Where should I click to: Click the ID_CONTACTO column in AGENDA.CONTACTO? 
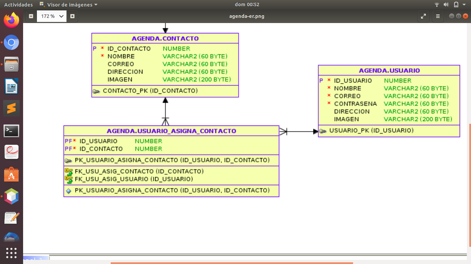(x=129, y=49)
